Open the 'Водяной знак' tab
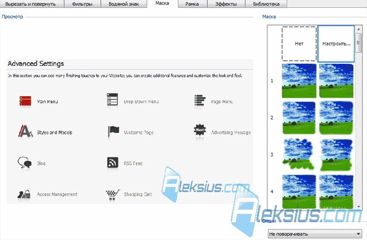 (124, 4)
